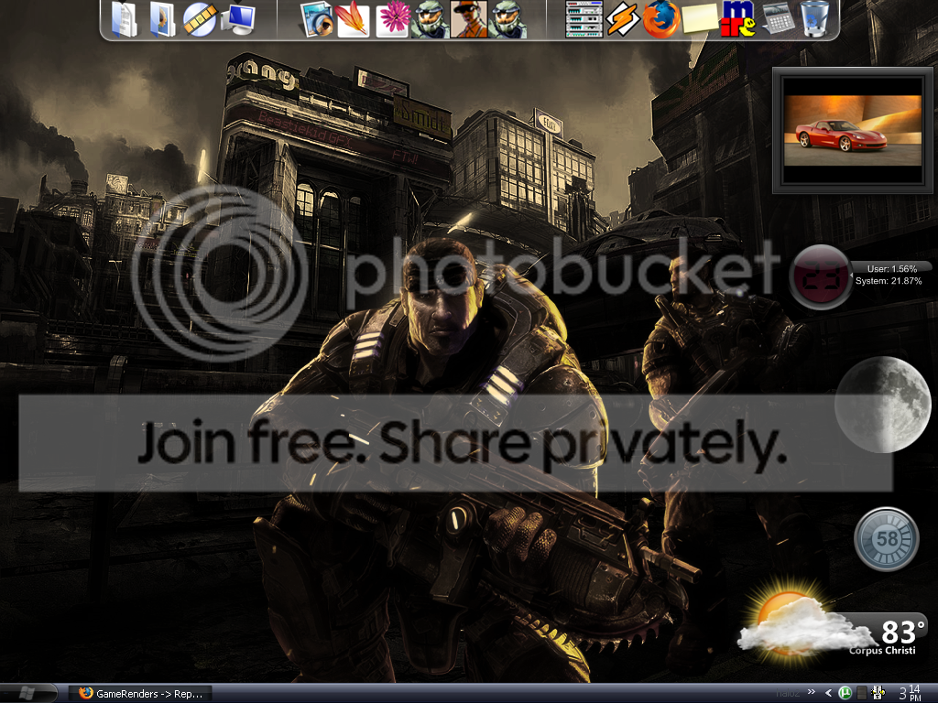Image resolution: width=938 pixels, height=703 pixels.
Task: Open the Recycle Bin in the dock
Action: point(814,20)
